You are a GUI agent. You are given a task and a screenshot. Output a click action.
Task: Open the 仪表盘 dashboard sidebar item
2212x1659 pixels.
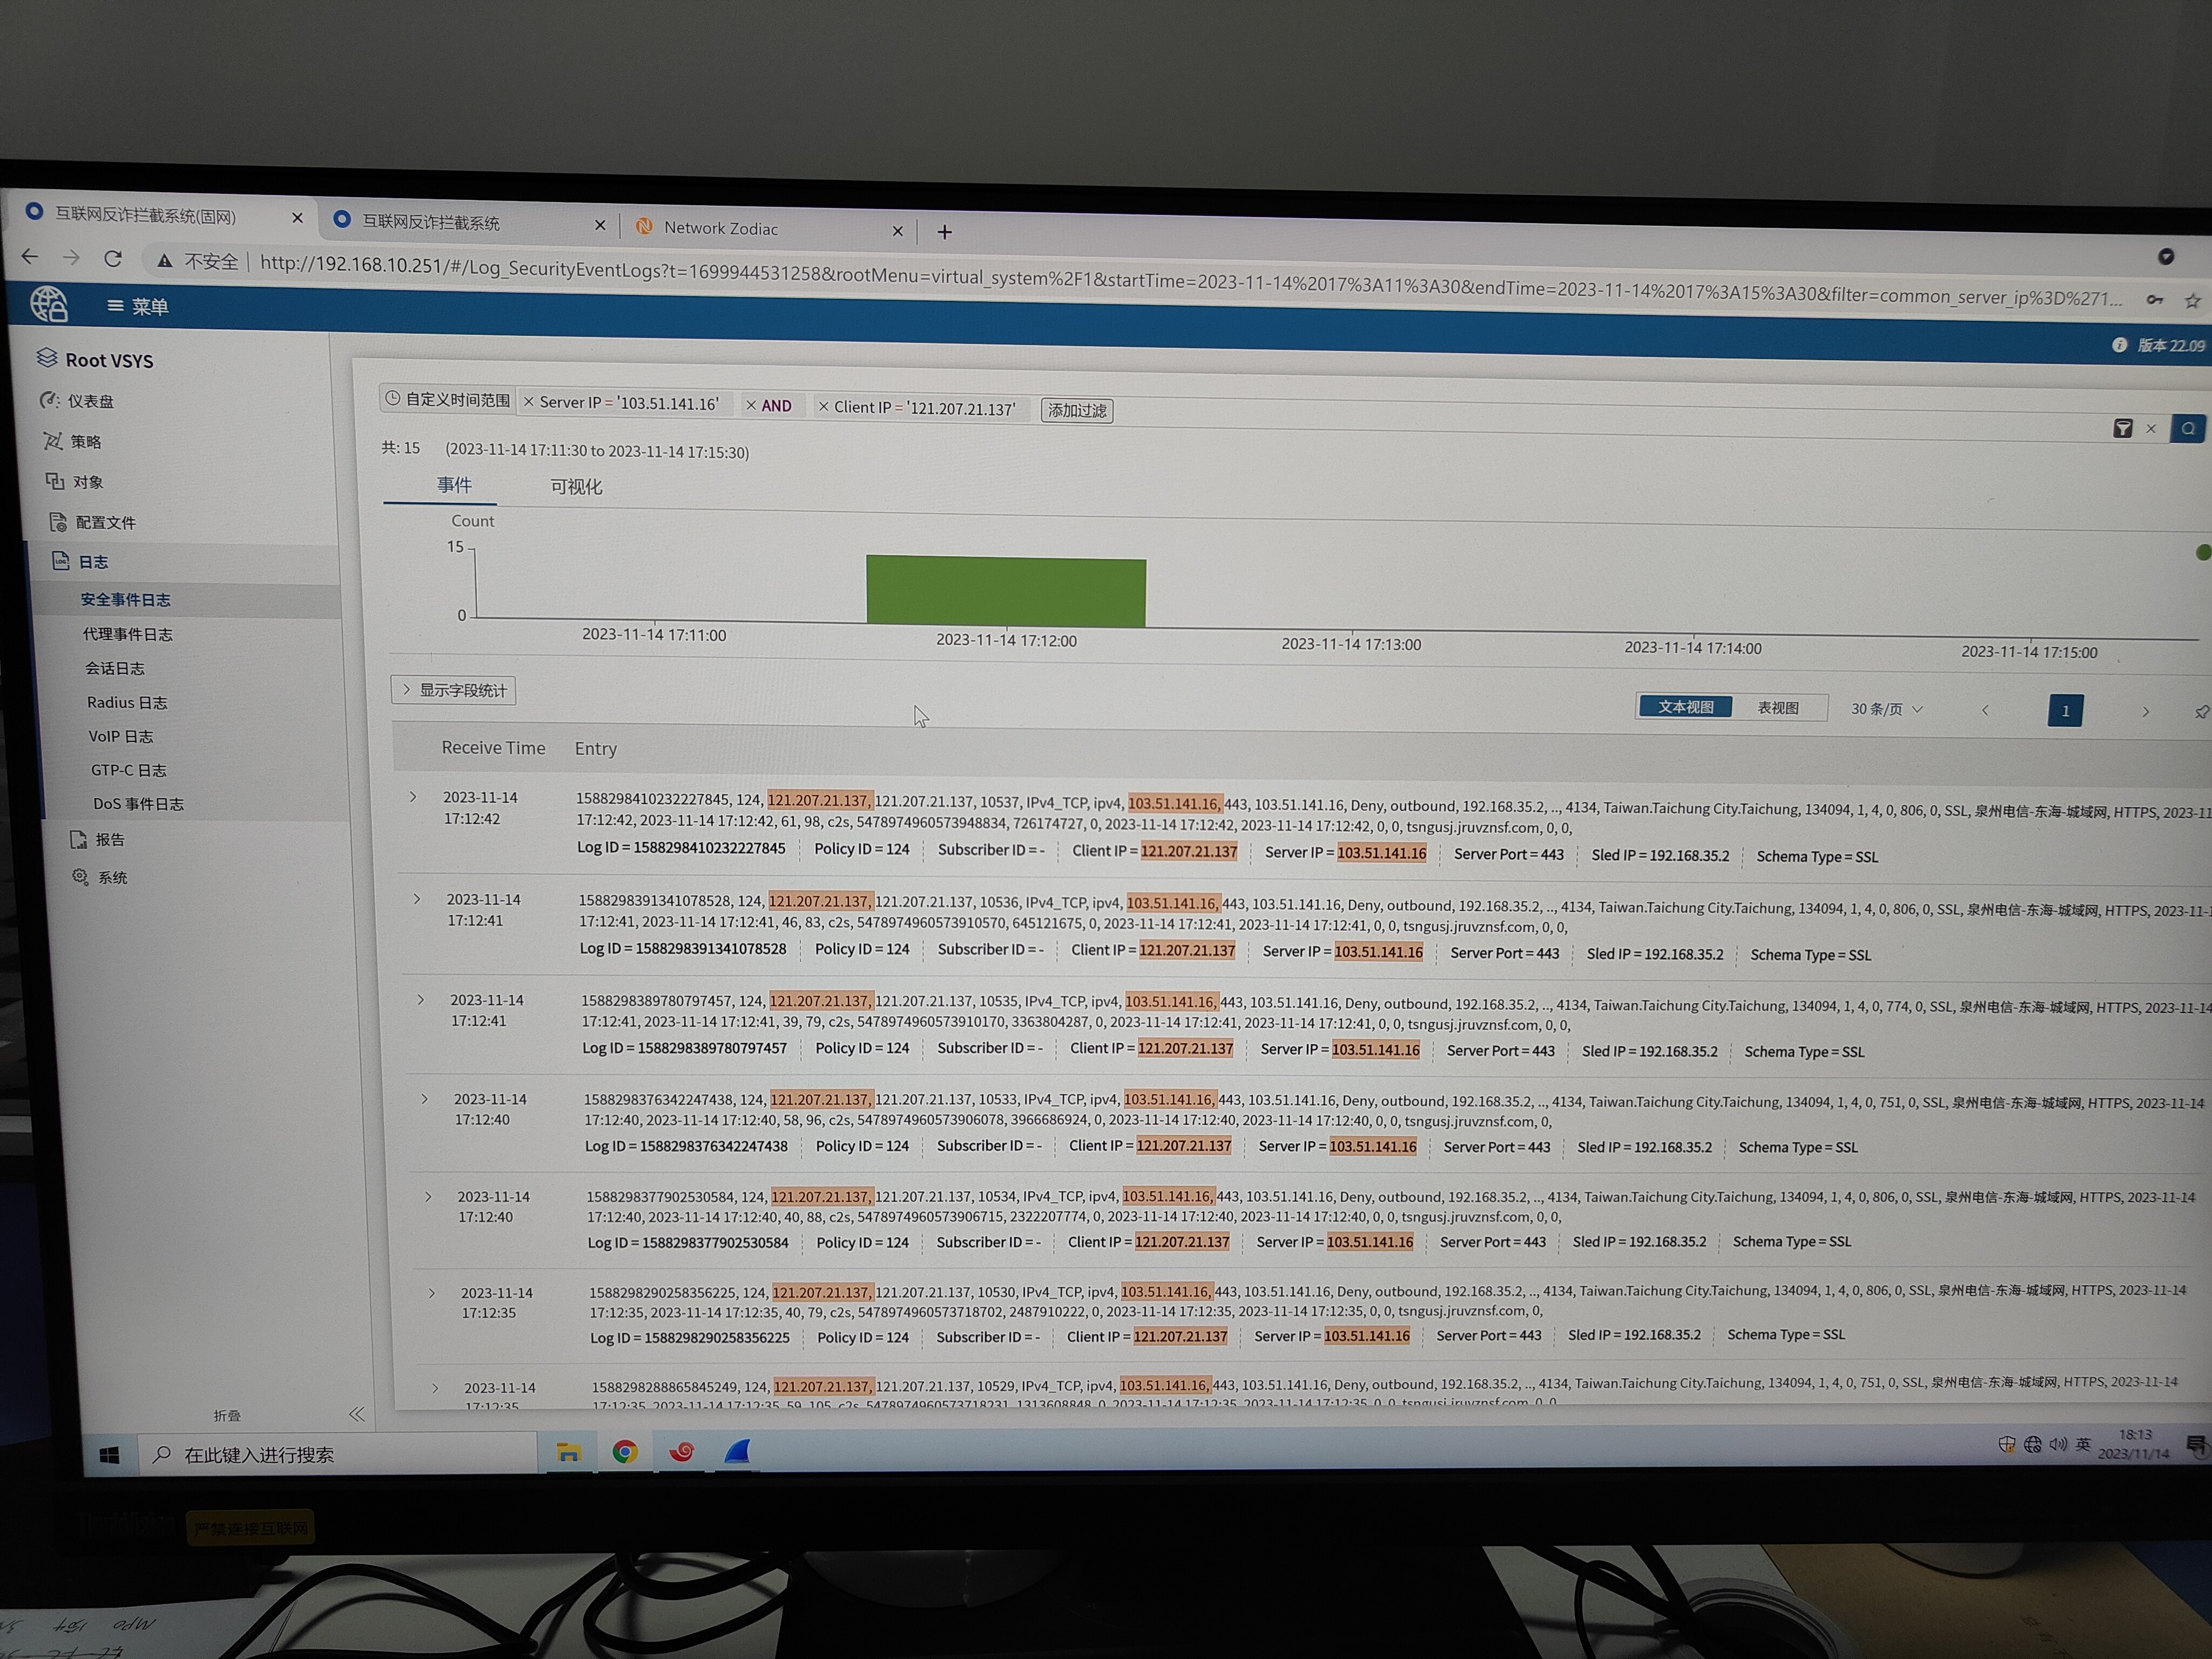coord(90,401)
